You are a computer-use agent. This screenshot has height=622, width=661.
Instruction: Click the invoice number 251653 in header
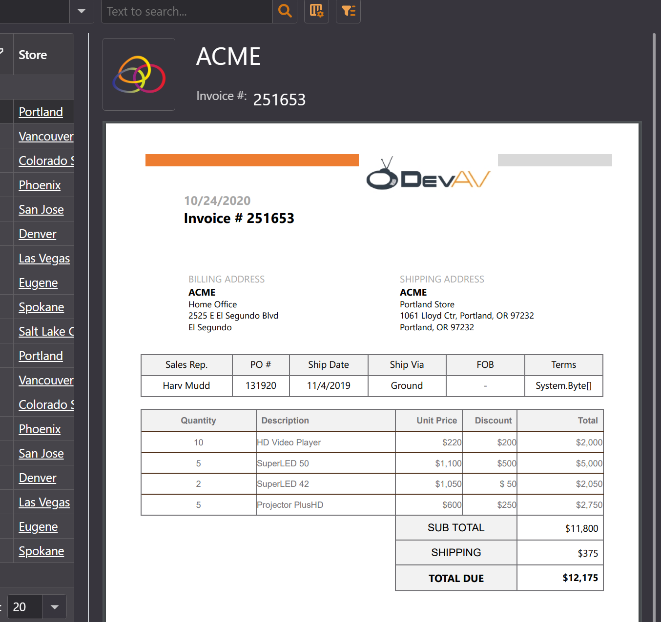(279, 100)
